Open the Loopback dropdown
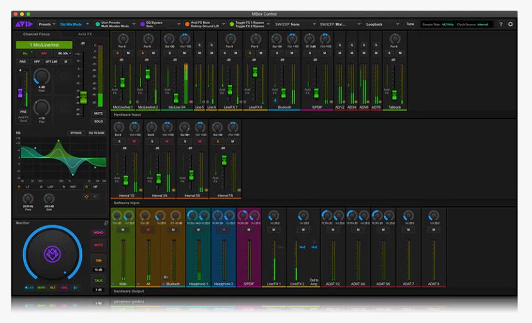The image size is (532, 323). pyautogui.click(x=382, y=25)
